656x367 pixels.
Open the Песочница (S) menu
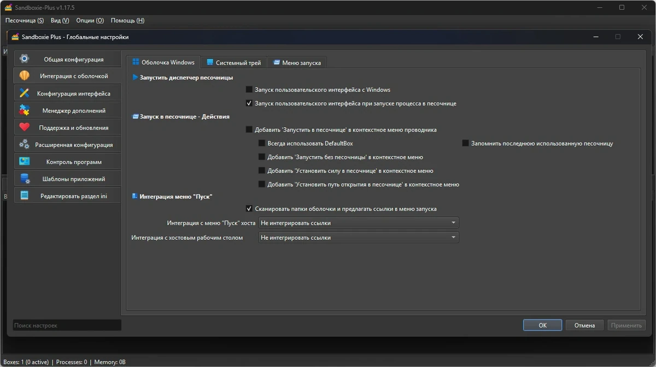click(x=25, y=20)
